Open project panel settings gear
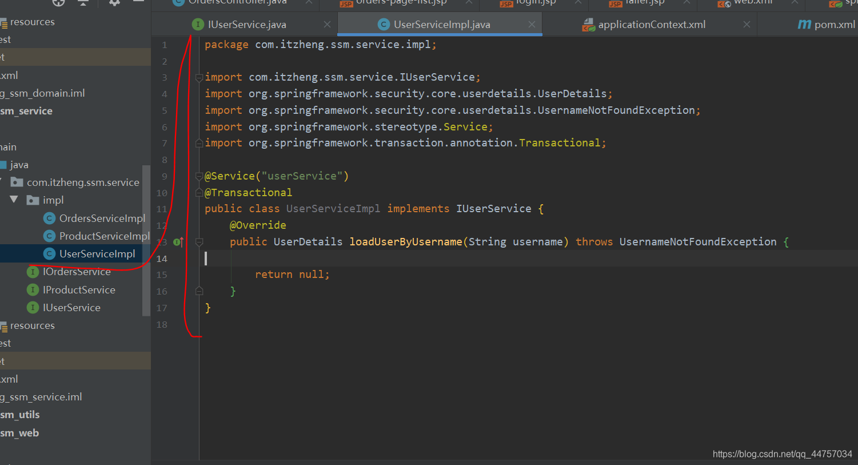 pos(114,2)
